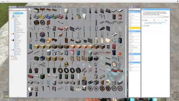This screenshot has height=101, width=179.
Task: Spawn the brown oil drum prop
Action: click(114, 17)
